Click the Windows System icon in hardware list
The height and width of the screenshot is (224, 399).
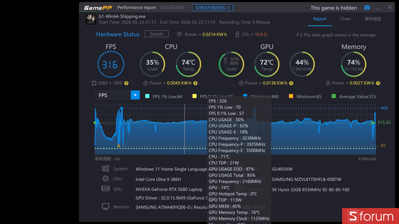106,169
